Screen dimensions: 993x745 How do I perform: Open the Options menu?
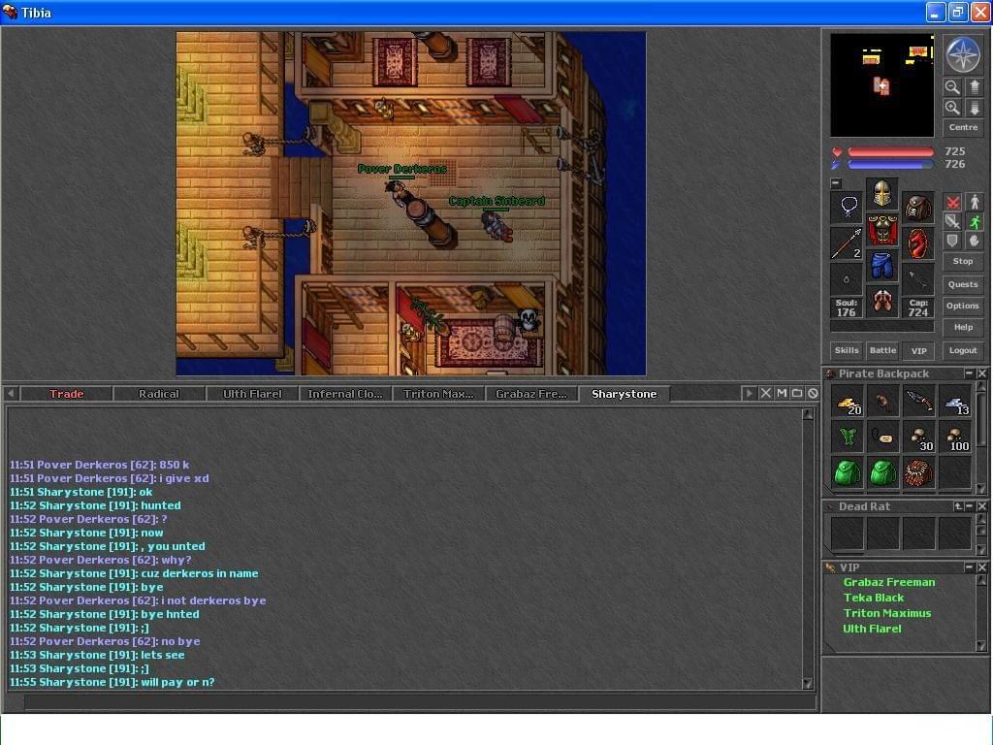963,306
